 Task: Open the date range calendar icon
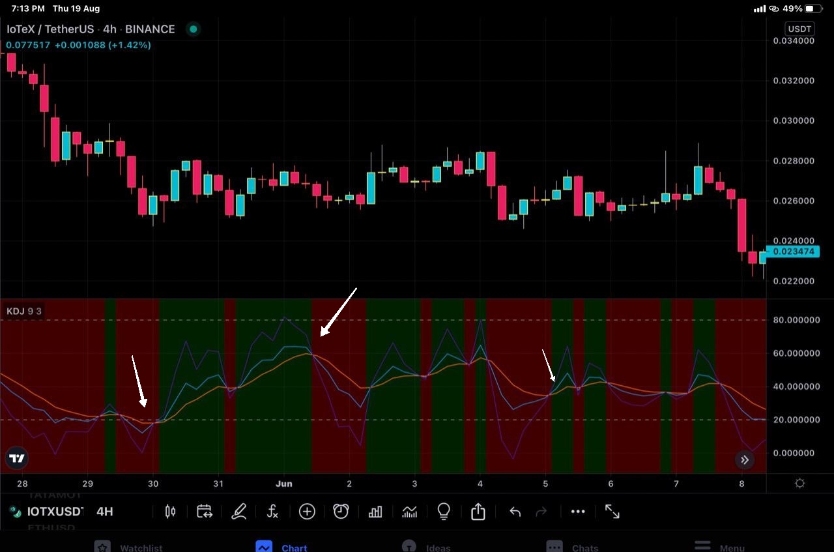pyautogui.click(x=204, y=512)
